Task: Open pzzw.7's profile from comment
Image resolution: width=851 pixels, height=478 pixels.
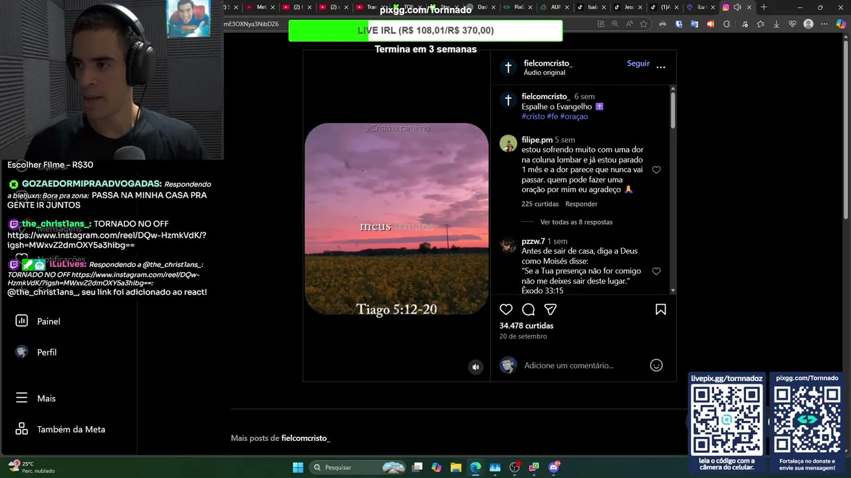Action: [x=533, y=241]
